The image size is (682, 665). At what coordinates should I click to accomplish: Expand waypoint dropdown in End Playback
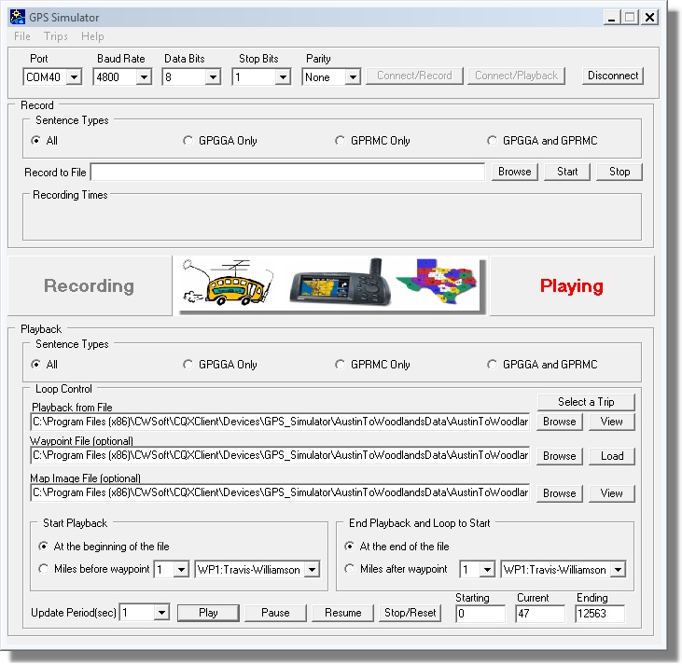pyautogui.click(x=618, y=569)
